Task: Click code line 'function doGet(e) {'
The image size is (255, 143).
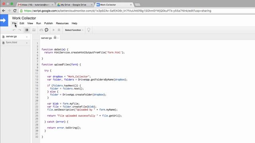Action: [55, 49]
